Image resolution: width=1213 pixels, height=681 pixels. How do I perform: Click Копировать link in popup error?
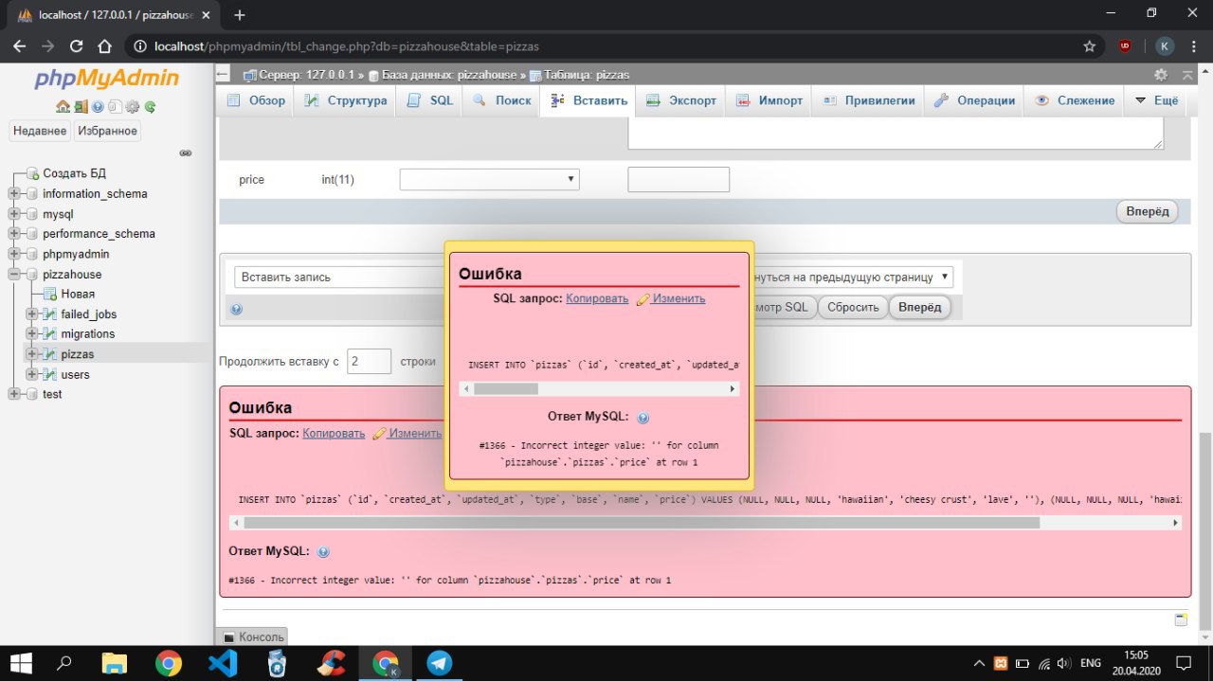click(x=597, y=298)
